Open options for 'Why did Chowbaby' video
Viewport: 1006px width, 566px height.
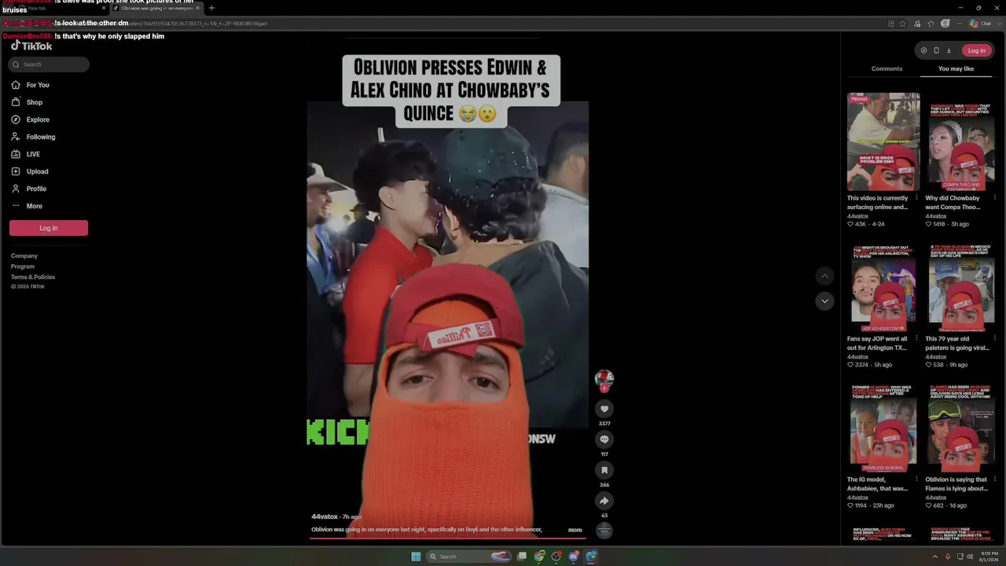[x=994, y=198]
